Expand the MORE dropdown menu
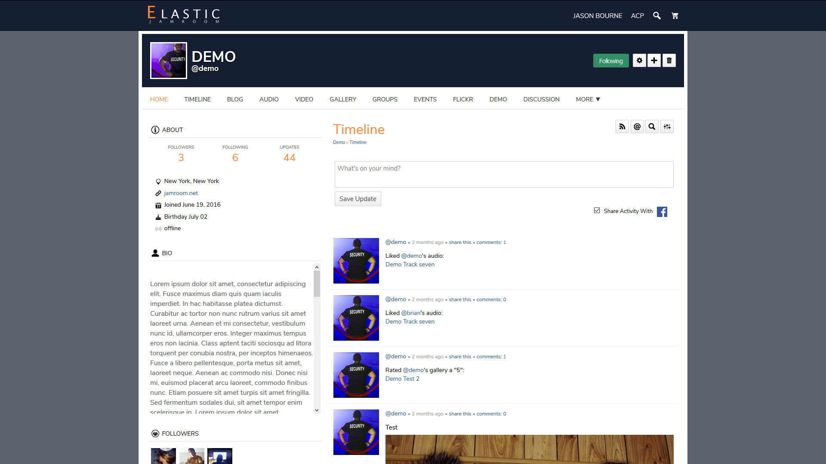The image size is (826, 464). click(588, 99)
